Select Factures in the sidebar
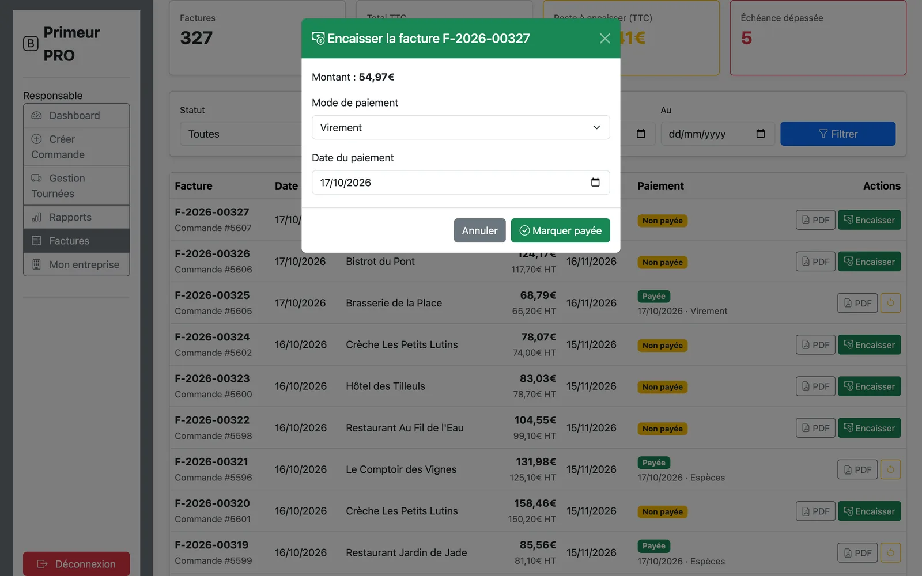 click(76, 241)
